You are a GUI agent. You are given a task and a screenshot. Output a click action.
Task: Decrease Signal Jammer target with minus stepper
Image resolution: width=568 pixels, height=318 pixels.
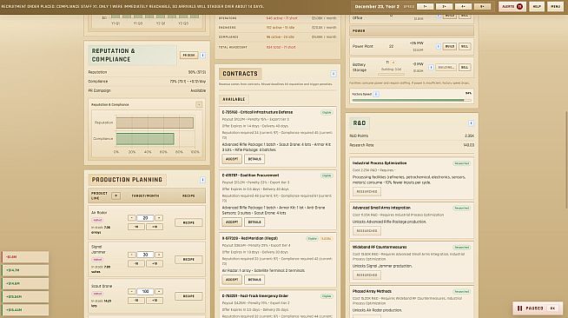(132, 255)
